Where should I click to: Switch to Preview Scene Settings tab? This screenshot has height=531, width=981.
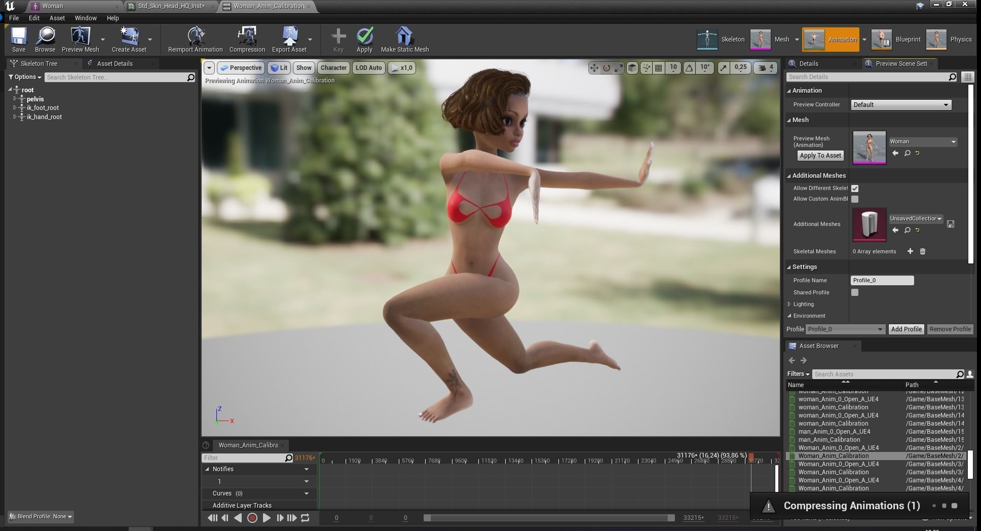click(901, 63)
